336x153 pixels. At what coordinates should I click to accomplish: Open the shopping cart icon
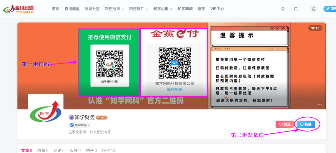coord(313,9)
